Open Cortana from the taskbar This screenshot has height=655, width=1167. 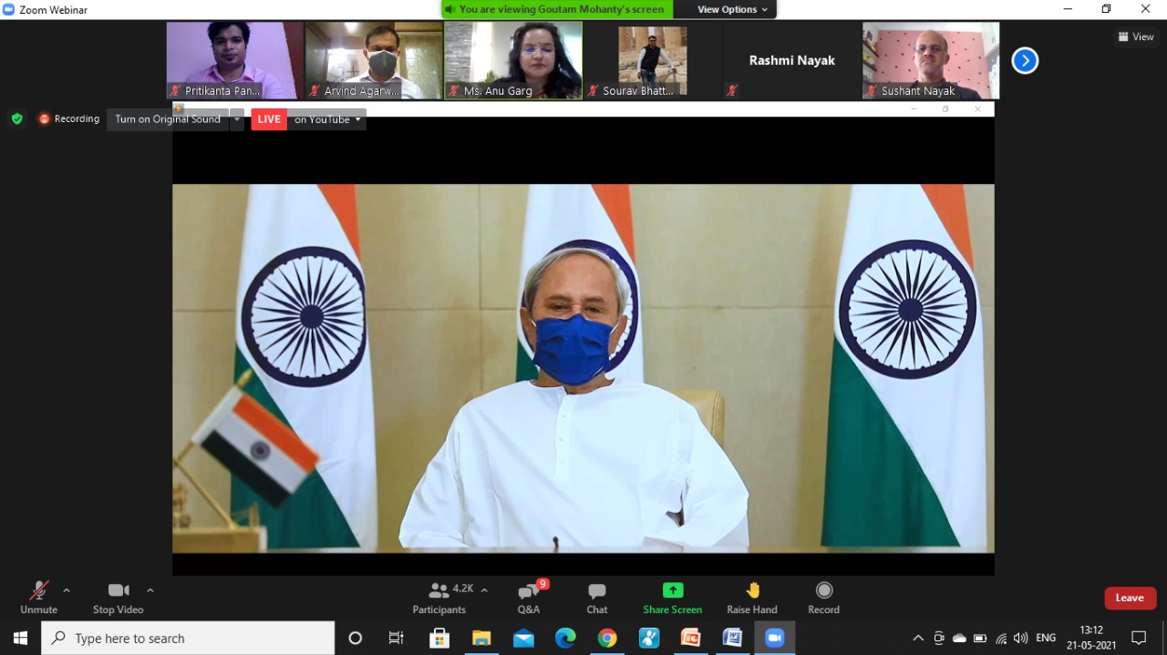356,638
